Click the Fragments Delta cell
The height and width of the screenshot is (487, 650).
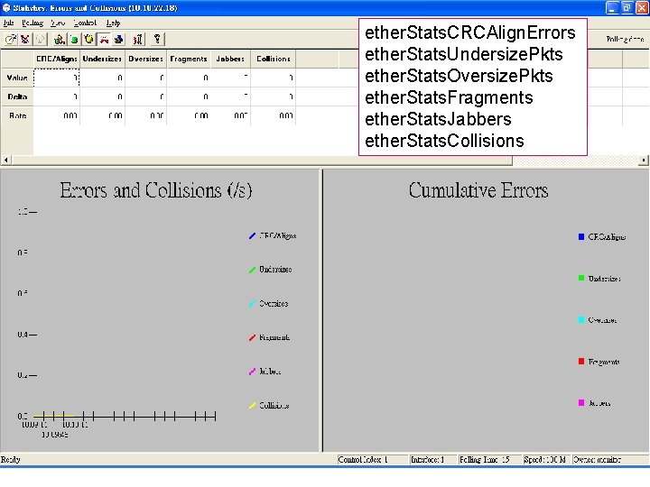(x=189, y=96)
